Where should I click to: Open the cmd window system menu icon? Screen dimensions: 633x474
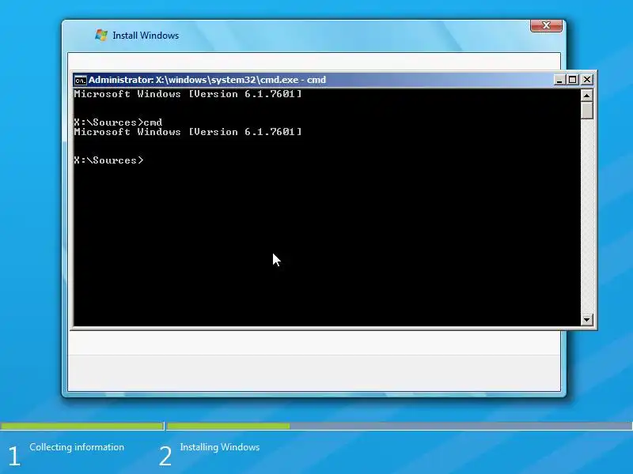click(81, 81)
